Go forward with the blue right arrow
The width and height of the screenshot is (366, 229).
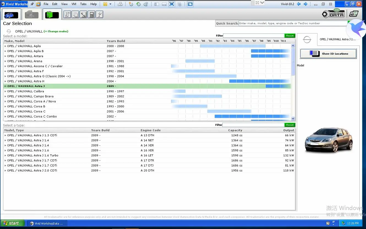click(x=306, y=4)
